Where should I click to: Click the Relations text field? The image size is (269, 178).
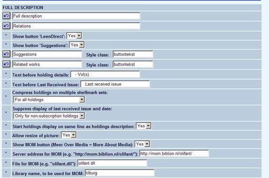tap(76, 26)
